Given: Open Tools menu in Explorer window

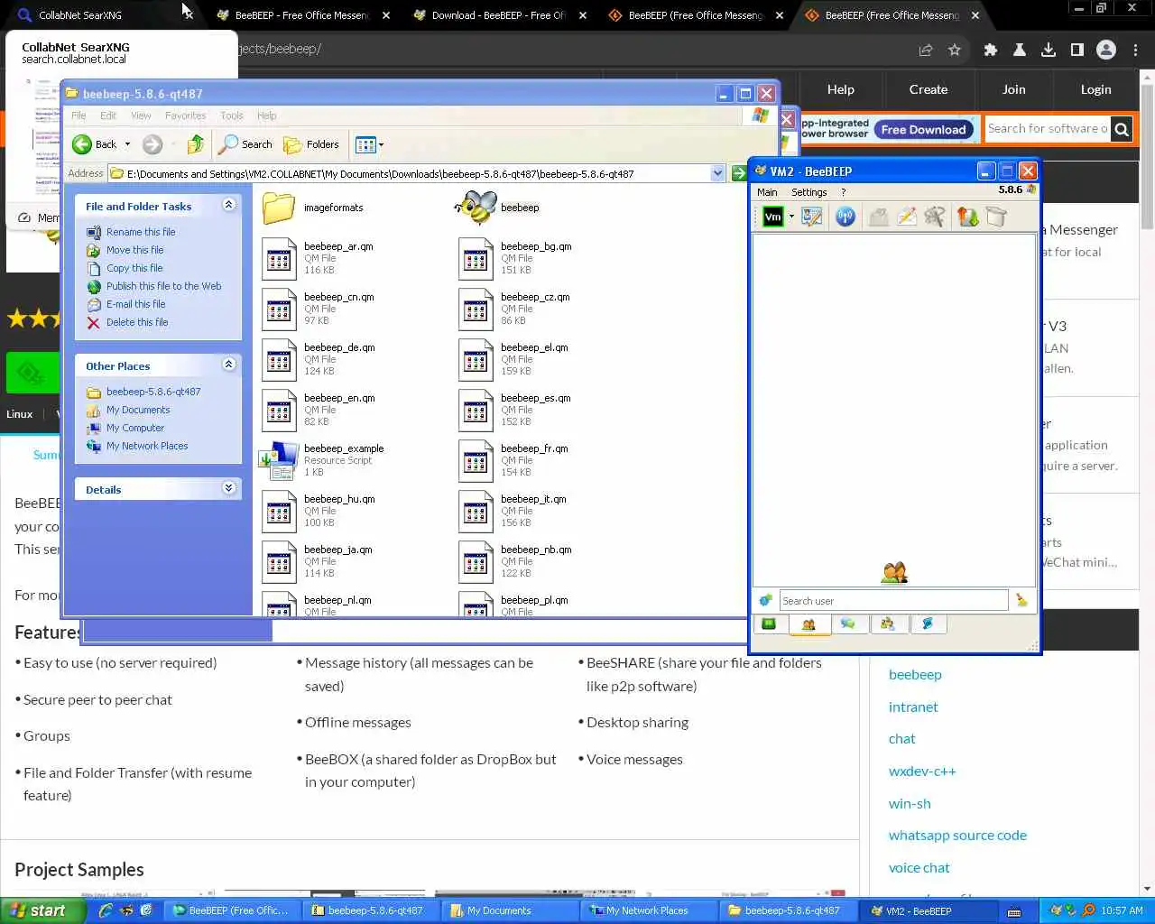Looking at the screenshot, I should point(232,115).
